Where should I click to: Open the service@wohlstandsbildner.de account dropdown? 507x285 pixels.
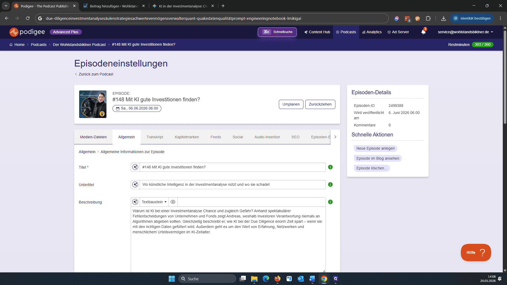pos(465,32)
